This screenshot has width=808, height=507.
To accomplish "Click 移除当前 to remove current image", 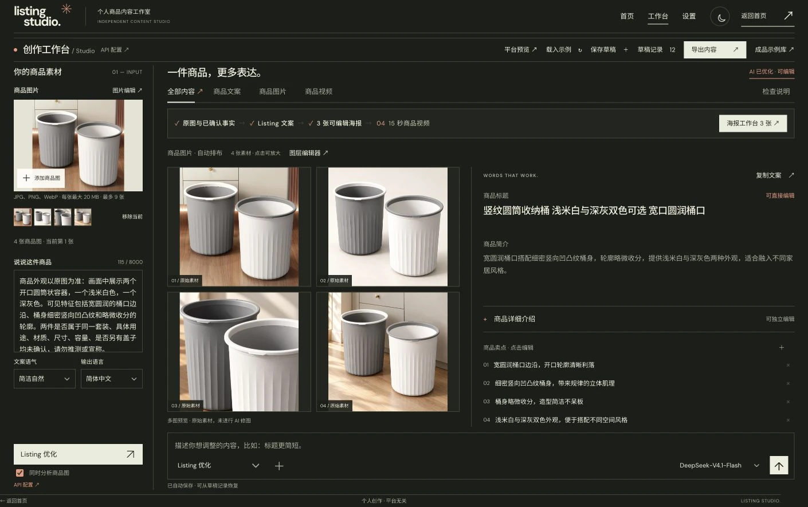I will [x=132, y=217].
